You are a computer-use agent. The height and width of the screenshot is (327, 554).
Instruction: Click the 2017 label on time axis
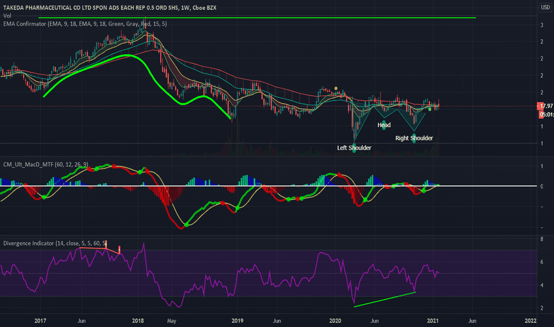pos(40,320)
